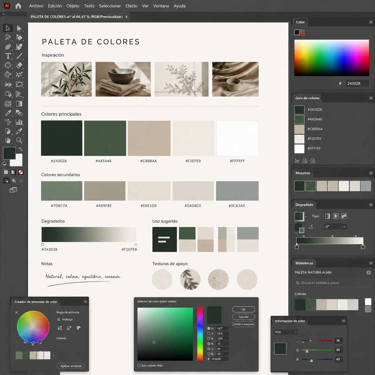Open the Objeto menu
375x375 pixels.
73,6
